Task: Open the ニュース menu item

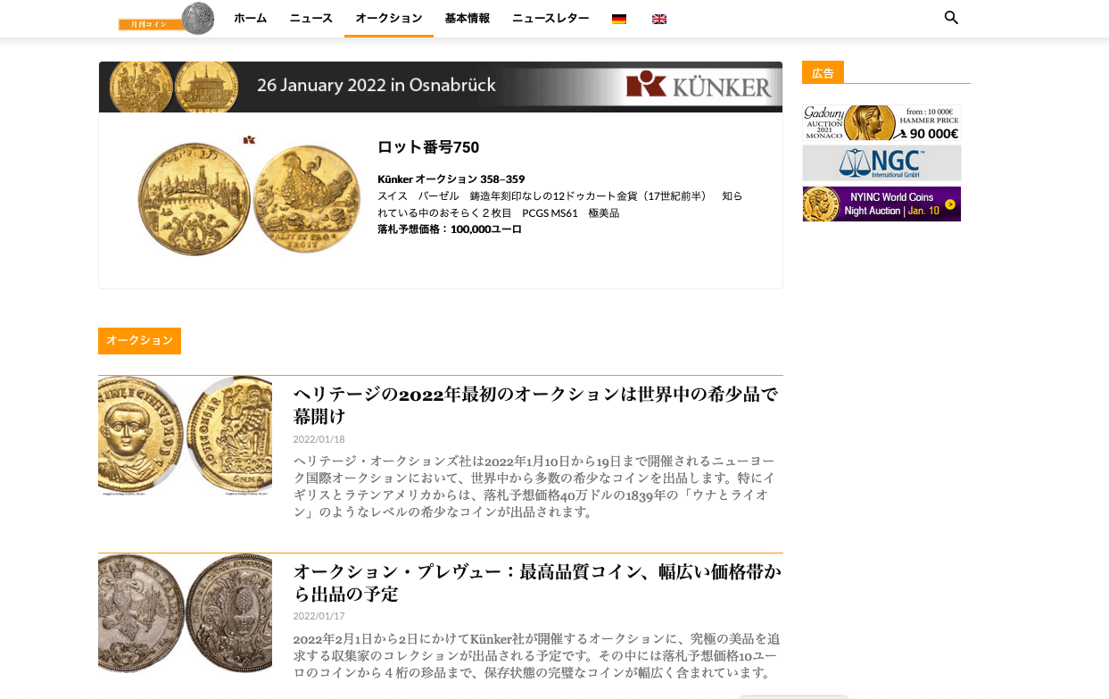Action: coord(311,19)
